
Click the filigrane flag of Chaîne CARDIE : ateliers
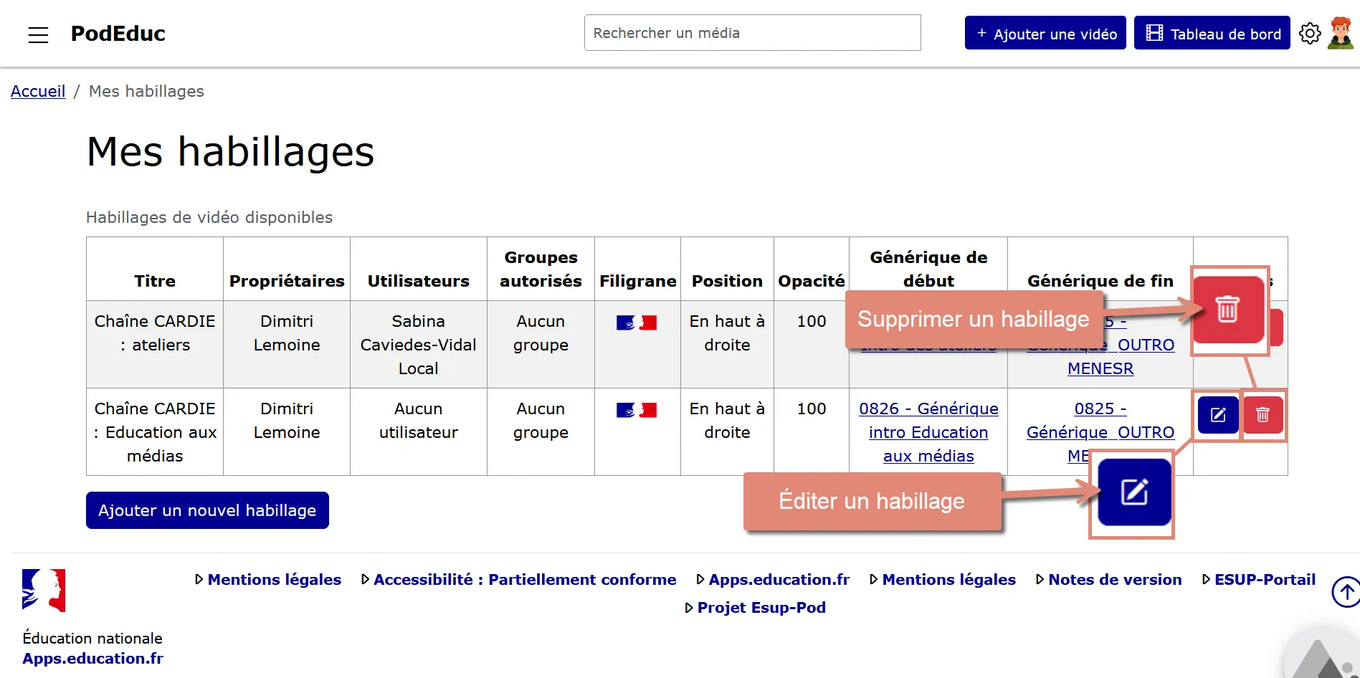637,323
